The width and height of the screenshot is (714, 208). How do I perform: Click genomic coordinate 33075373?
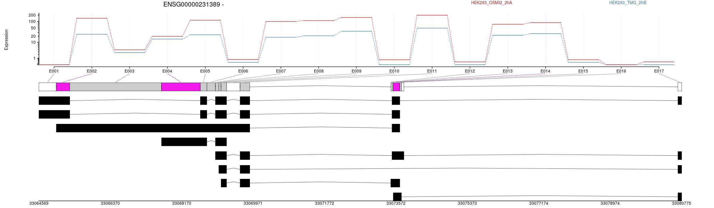467,204
